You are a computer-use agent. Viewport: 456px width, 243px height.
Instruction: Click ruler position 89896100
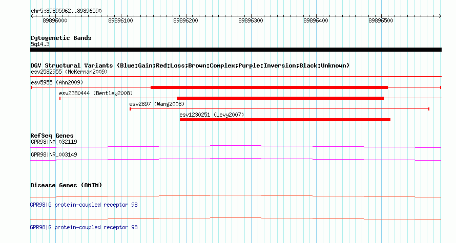[x=120, y=20]
